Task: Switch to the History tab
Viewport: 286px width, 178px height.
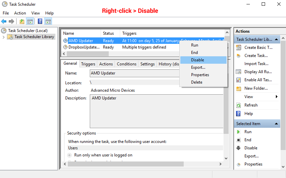Action: click(168, 64)
